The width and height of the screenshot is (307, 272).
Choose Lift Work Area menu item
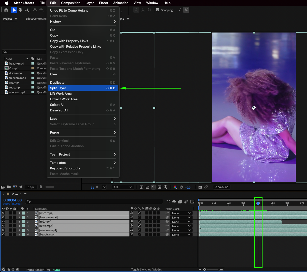tap(83, 94)
